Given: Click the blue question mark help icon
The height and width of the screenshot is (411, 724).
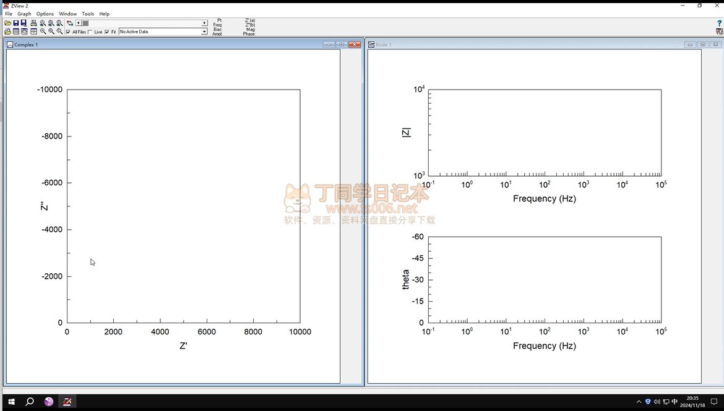Looking at the screenshot, I should [x=719, y=23].
